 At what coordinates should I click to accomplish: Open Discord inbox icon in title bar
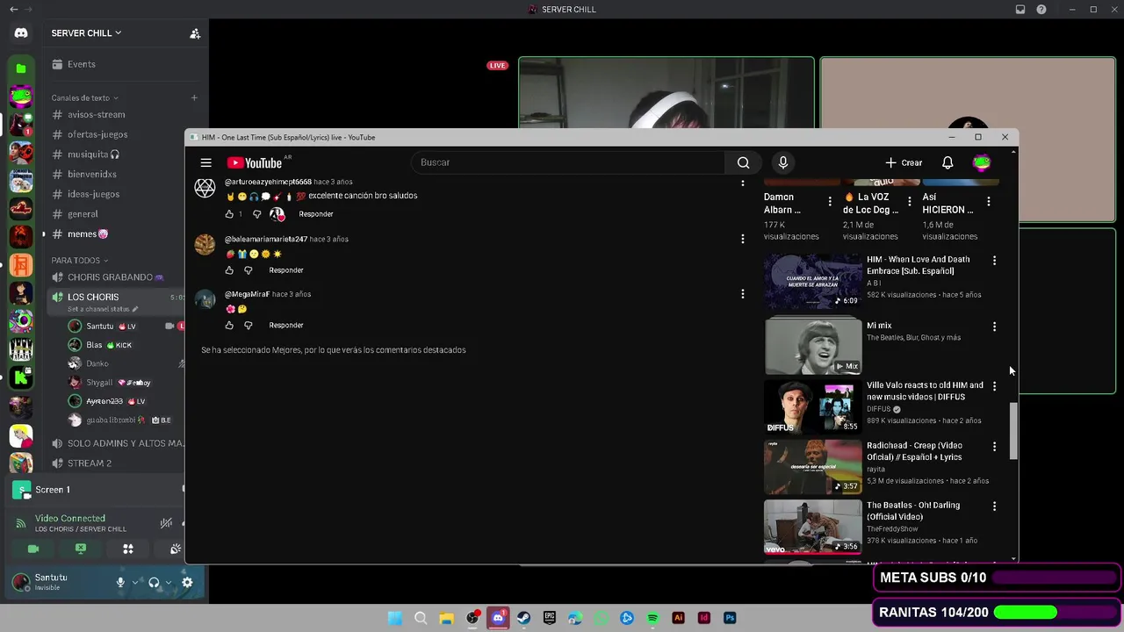(1020, 10)
